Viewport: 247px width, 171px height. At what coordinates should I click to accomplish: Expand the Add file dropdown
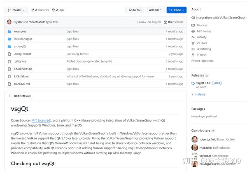point(156,10)
